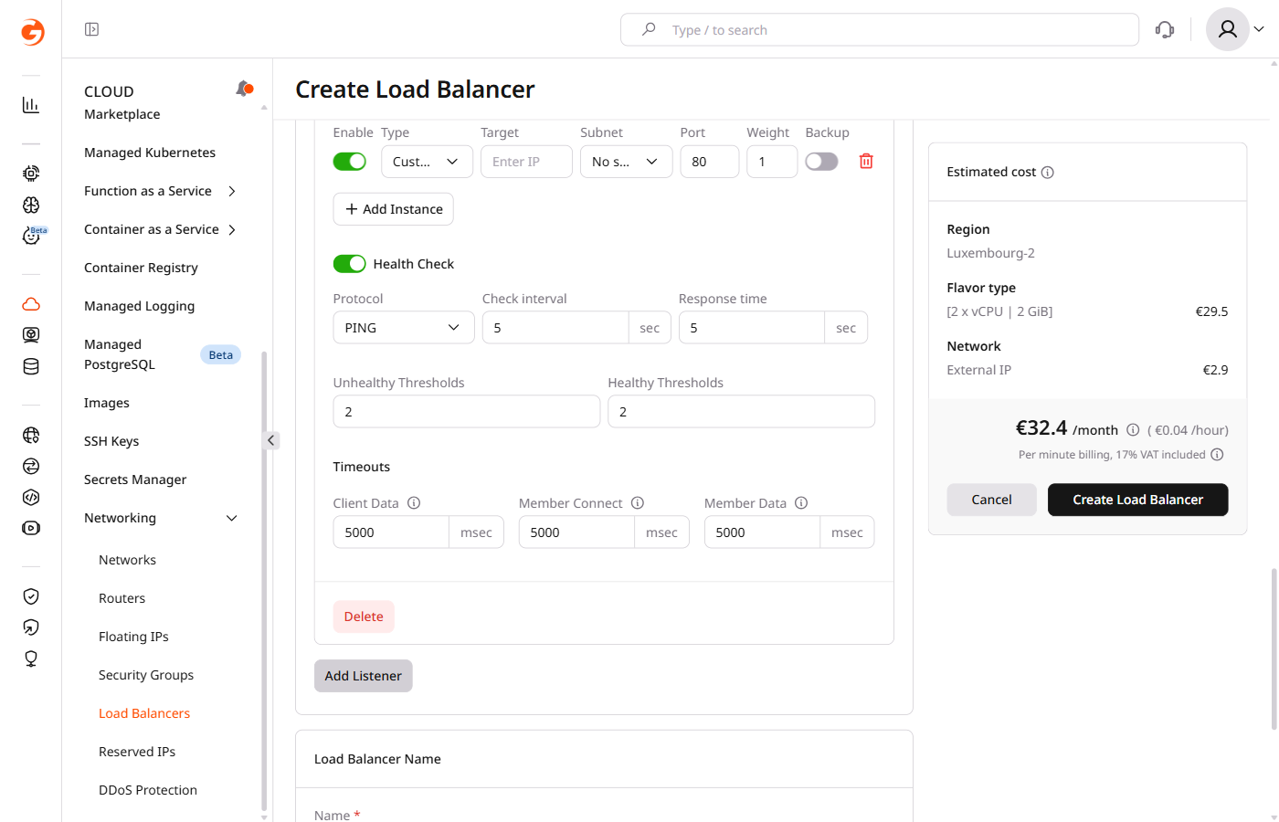Open the user profile avatar icon
This screenshot has height=822, width=1279.
(1228, 29)
